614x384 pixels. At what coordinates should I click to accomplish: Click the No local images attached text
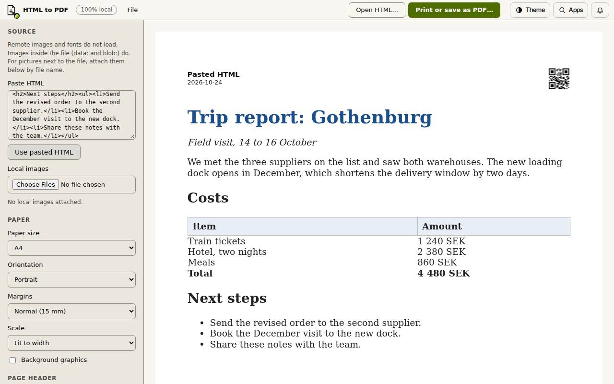(45, 202)
